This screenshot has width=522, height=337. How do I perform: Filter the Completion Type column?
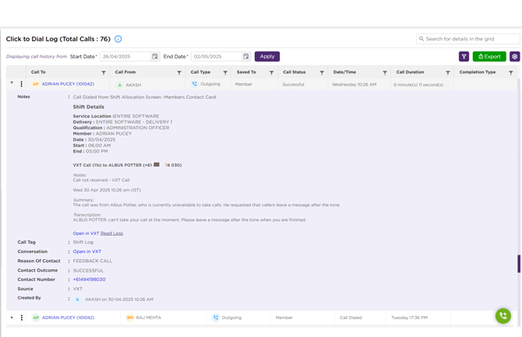click(x=510, y=72)
